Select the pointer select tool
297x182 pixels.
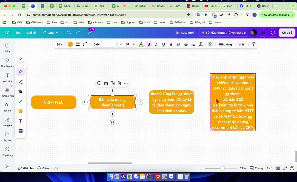point(21,72)
